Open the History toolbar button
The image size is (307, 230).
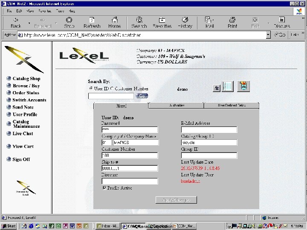coord(185,23)
